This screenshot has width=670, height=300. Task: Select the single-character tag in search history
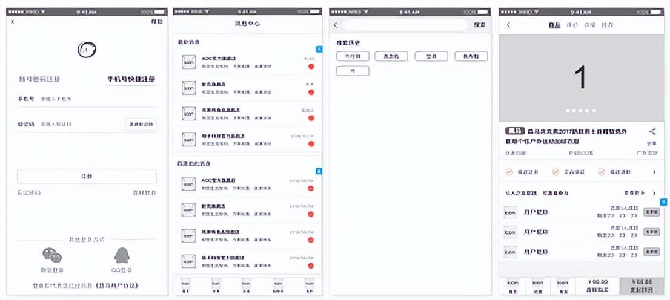click(353, 71)
